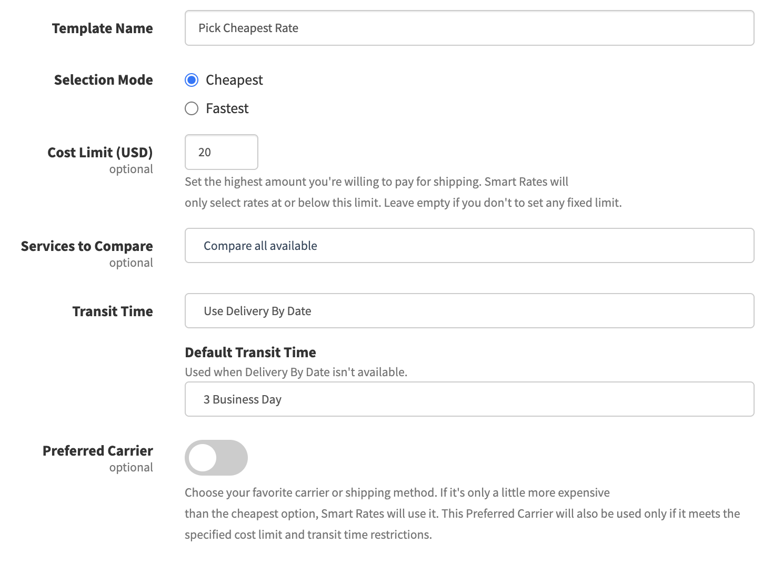Click the Template Name text field

click(x=469, y=28)
